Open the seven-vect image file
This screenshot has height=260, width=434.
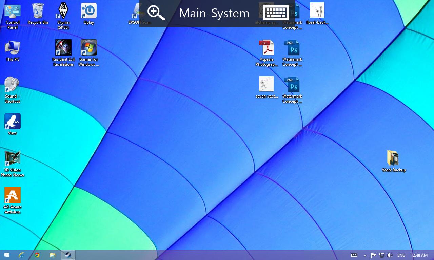tap(267, 87)
